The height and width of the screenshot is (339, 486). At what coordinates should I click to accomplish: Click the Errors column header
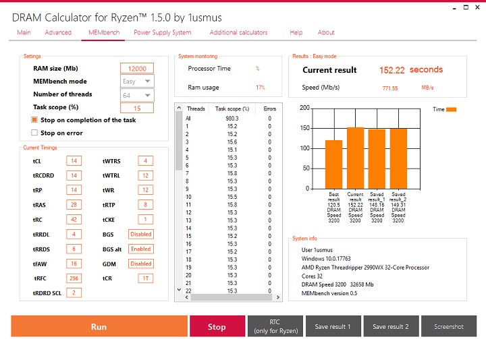(269, 109)
